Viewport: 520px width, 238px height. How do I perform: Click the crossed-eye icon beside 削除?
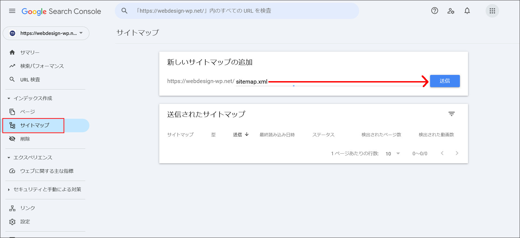12,139
